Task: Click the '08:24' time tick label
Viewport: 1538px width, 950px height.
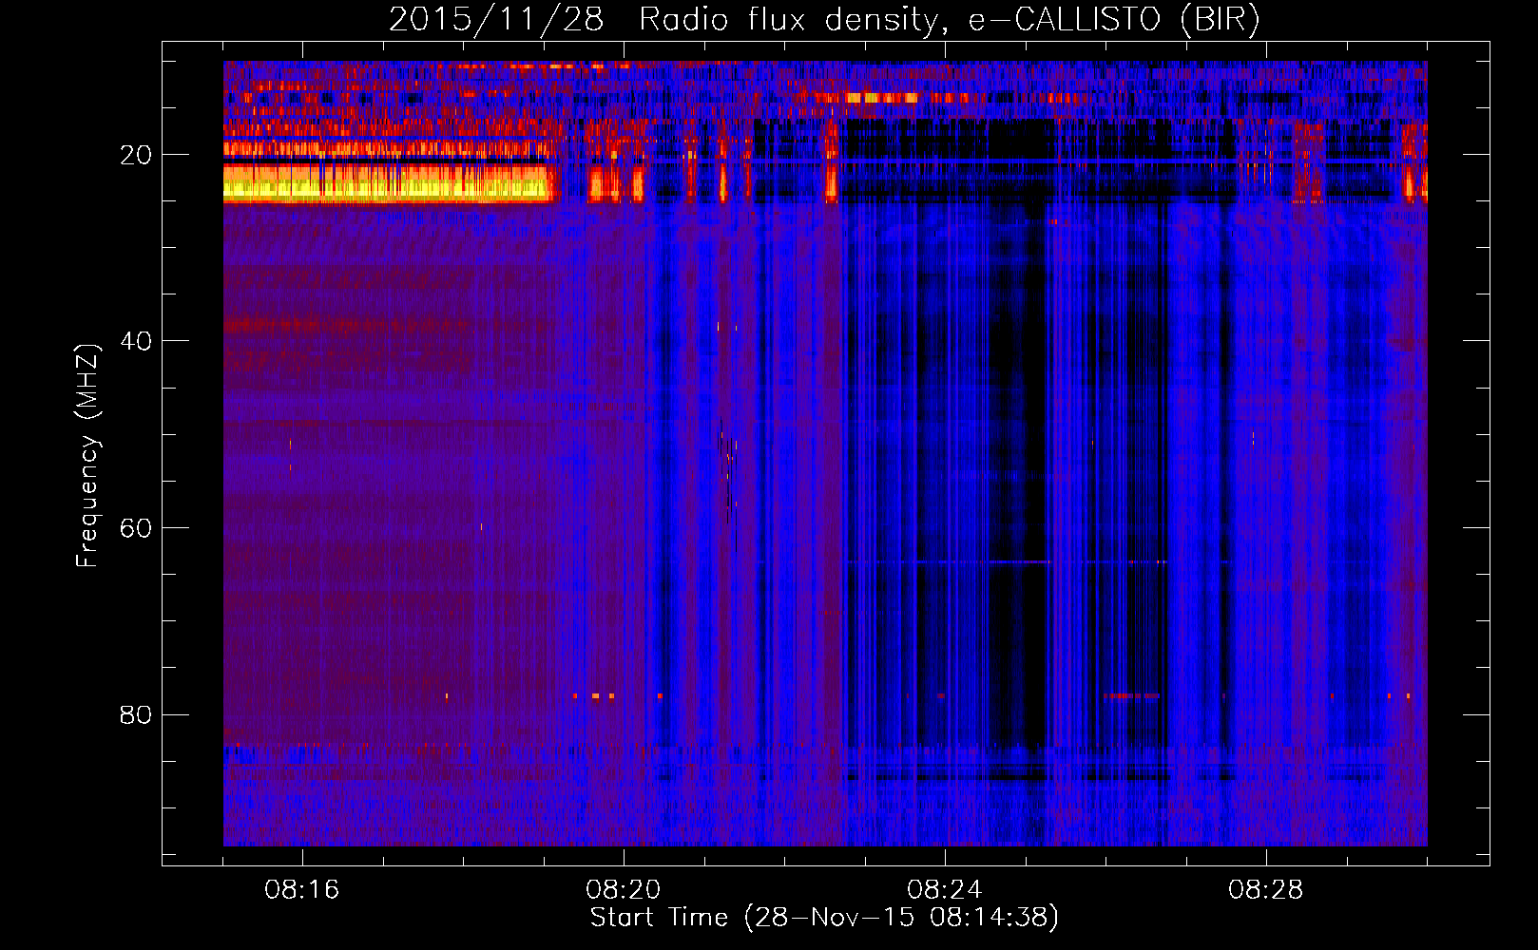Action: tap(945, 890)
